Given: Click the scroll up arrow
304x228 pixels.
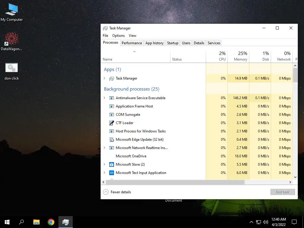Looking at the screenshot, I should 295,66.
